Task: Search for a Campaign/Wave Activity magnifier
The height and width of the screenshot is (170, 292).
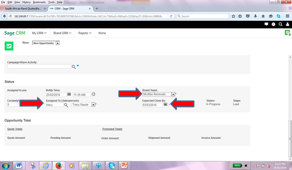Action: pos(74,67)
